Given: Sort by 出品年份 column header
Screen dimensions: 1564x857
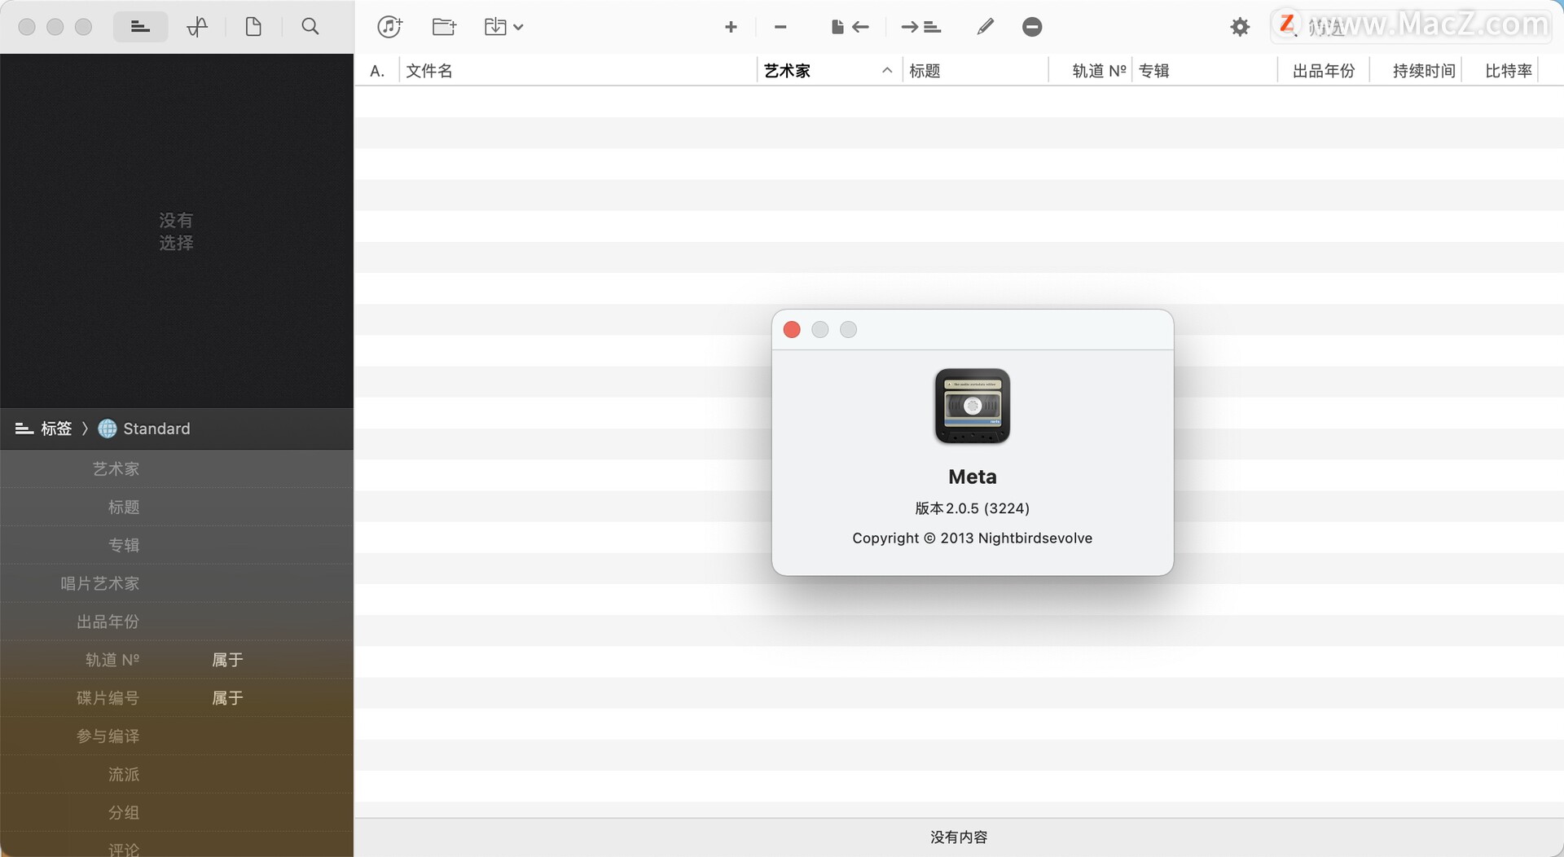Looking at the screenshot, I should point(1324,71).
